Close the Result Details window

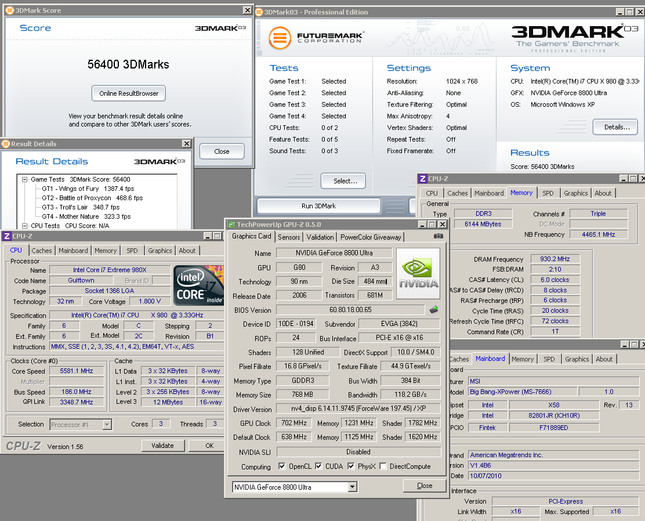pyautogui.click(x=187, y=144)
